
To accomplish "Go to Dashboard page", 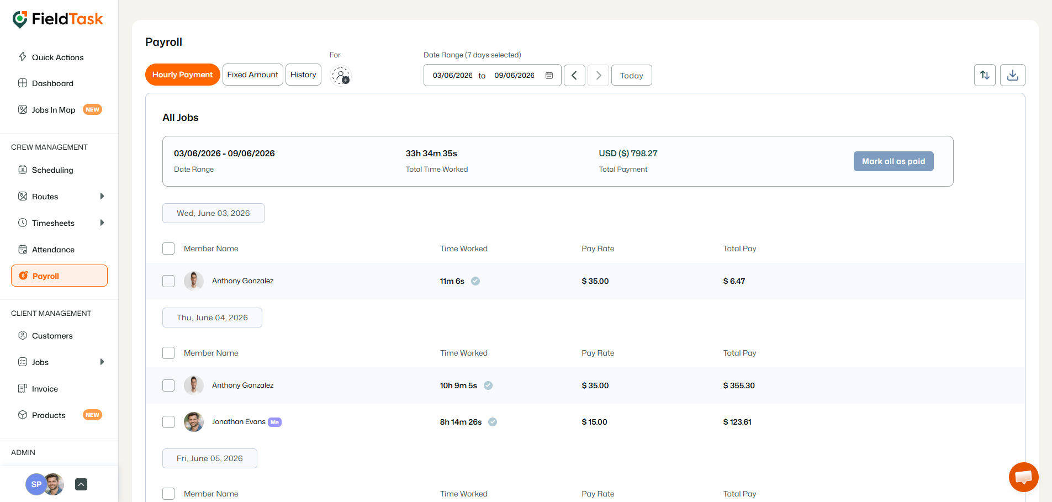I will pyautogui.click(x=52, y=83).
